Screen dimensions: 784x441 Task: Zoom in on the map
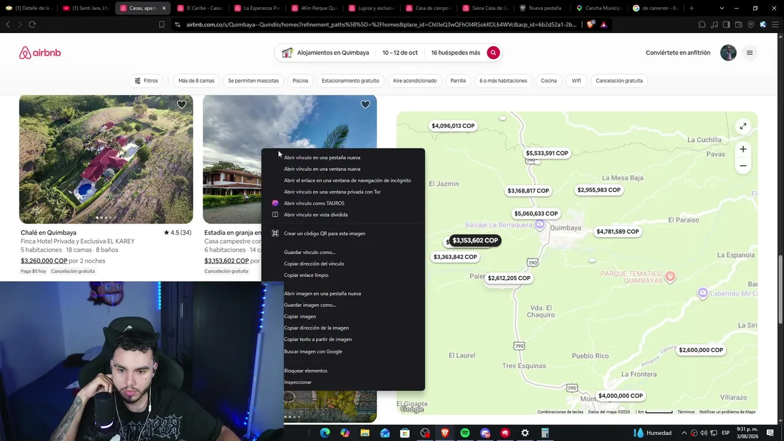click(743, 149)
